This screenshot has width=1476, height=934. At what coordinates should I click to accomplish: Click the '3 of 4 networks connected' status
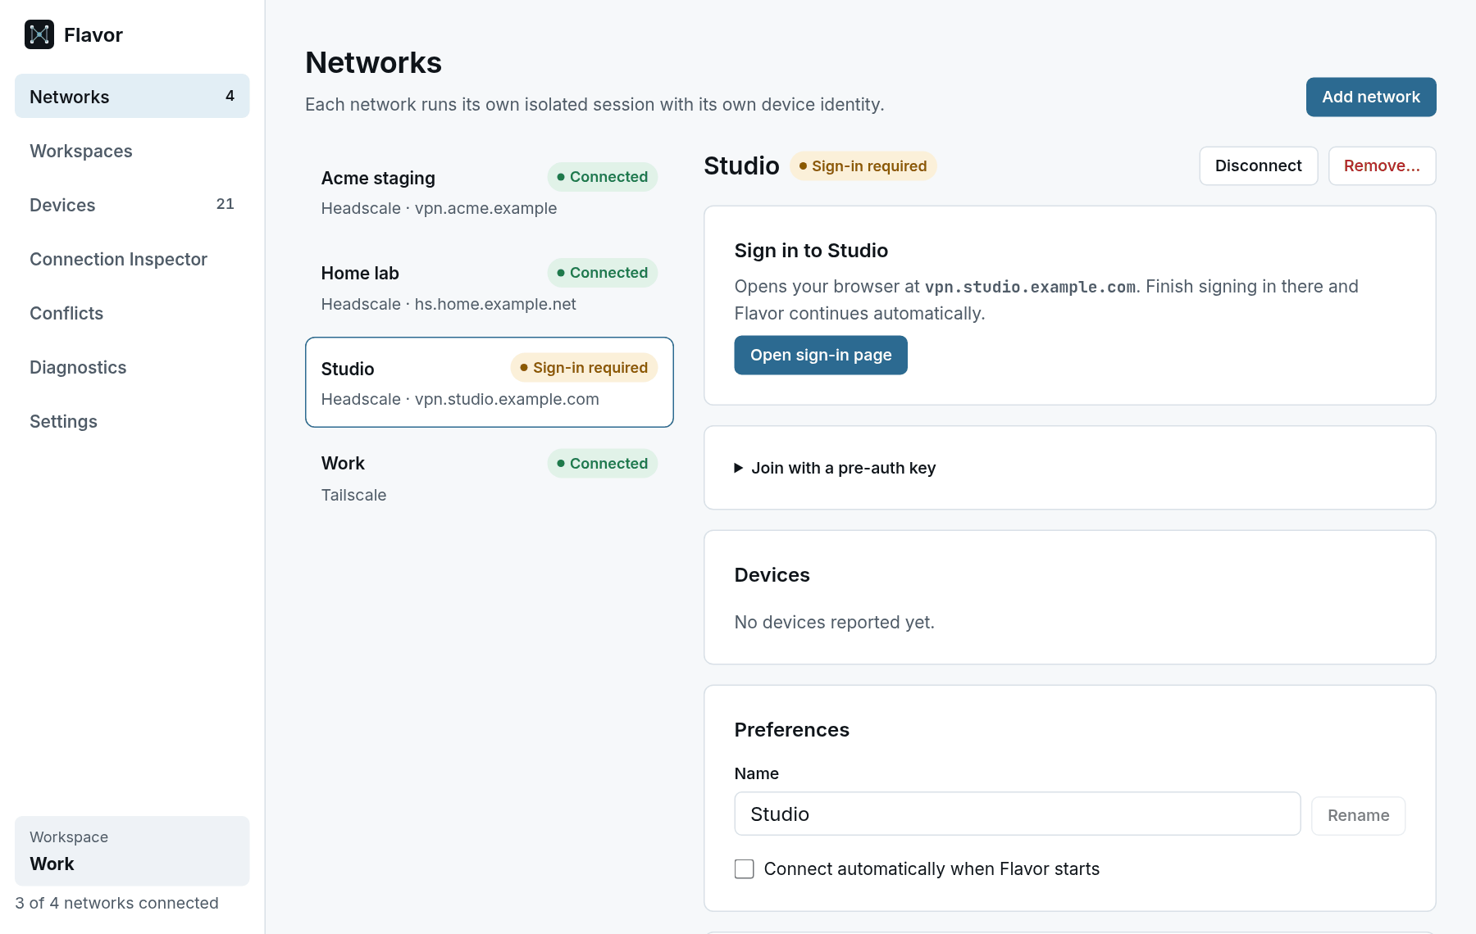tap(117, 903)
